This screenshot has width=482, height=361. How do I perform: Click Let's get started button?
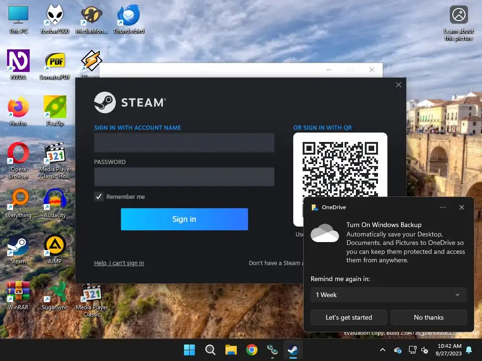[x=349, y=317]
